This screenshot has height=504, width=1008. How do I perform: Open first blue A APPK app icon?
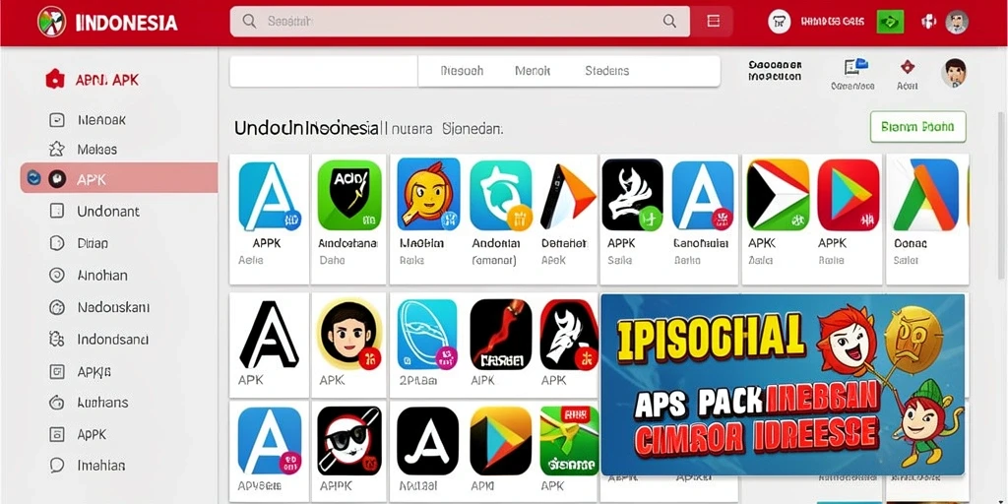(270, 196)
